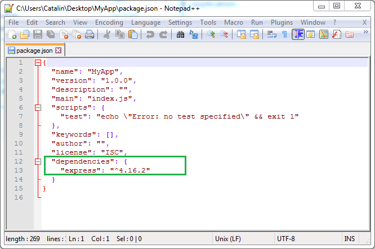Image resolution: width=375 pixels, height=249 pixels.
Task: Click the Ln : 1 status entry
Action: coord(76,239)
